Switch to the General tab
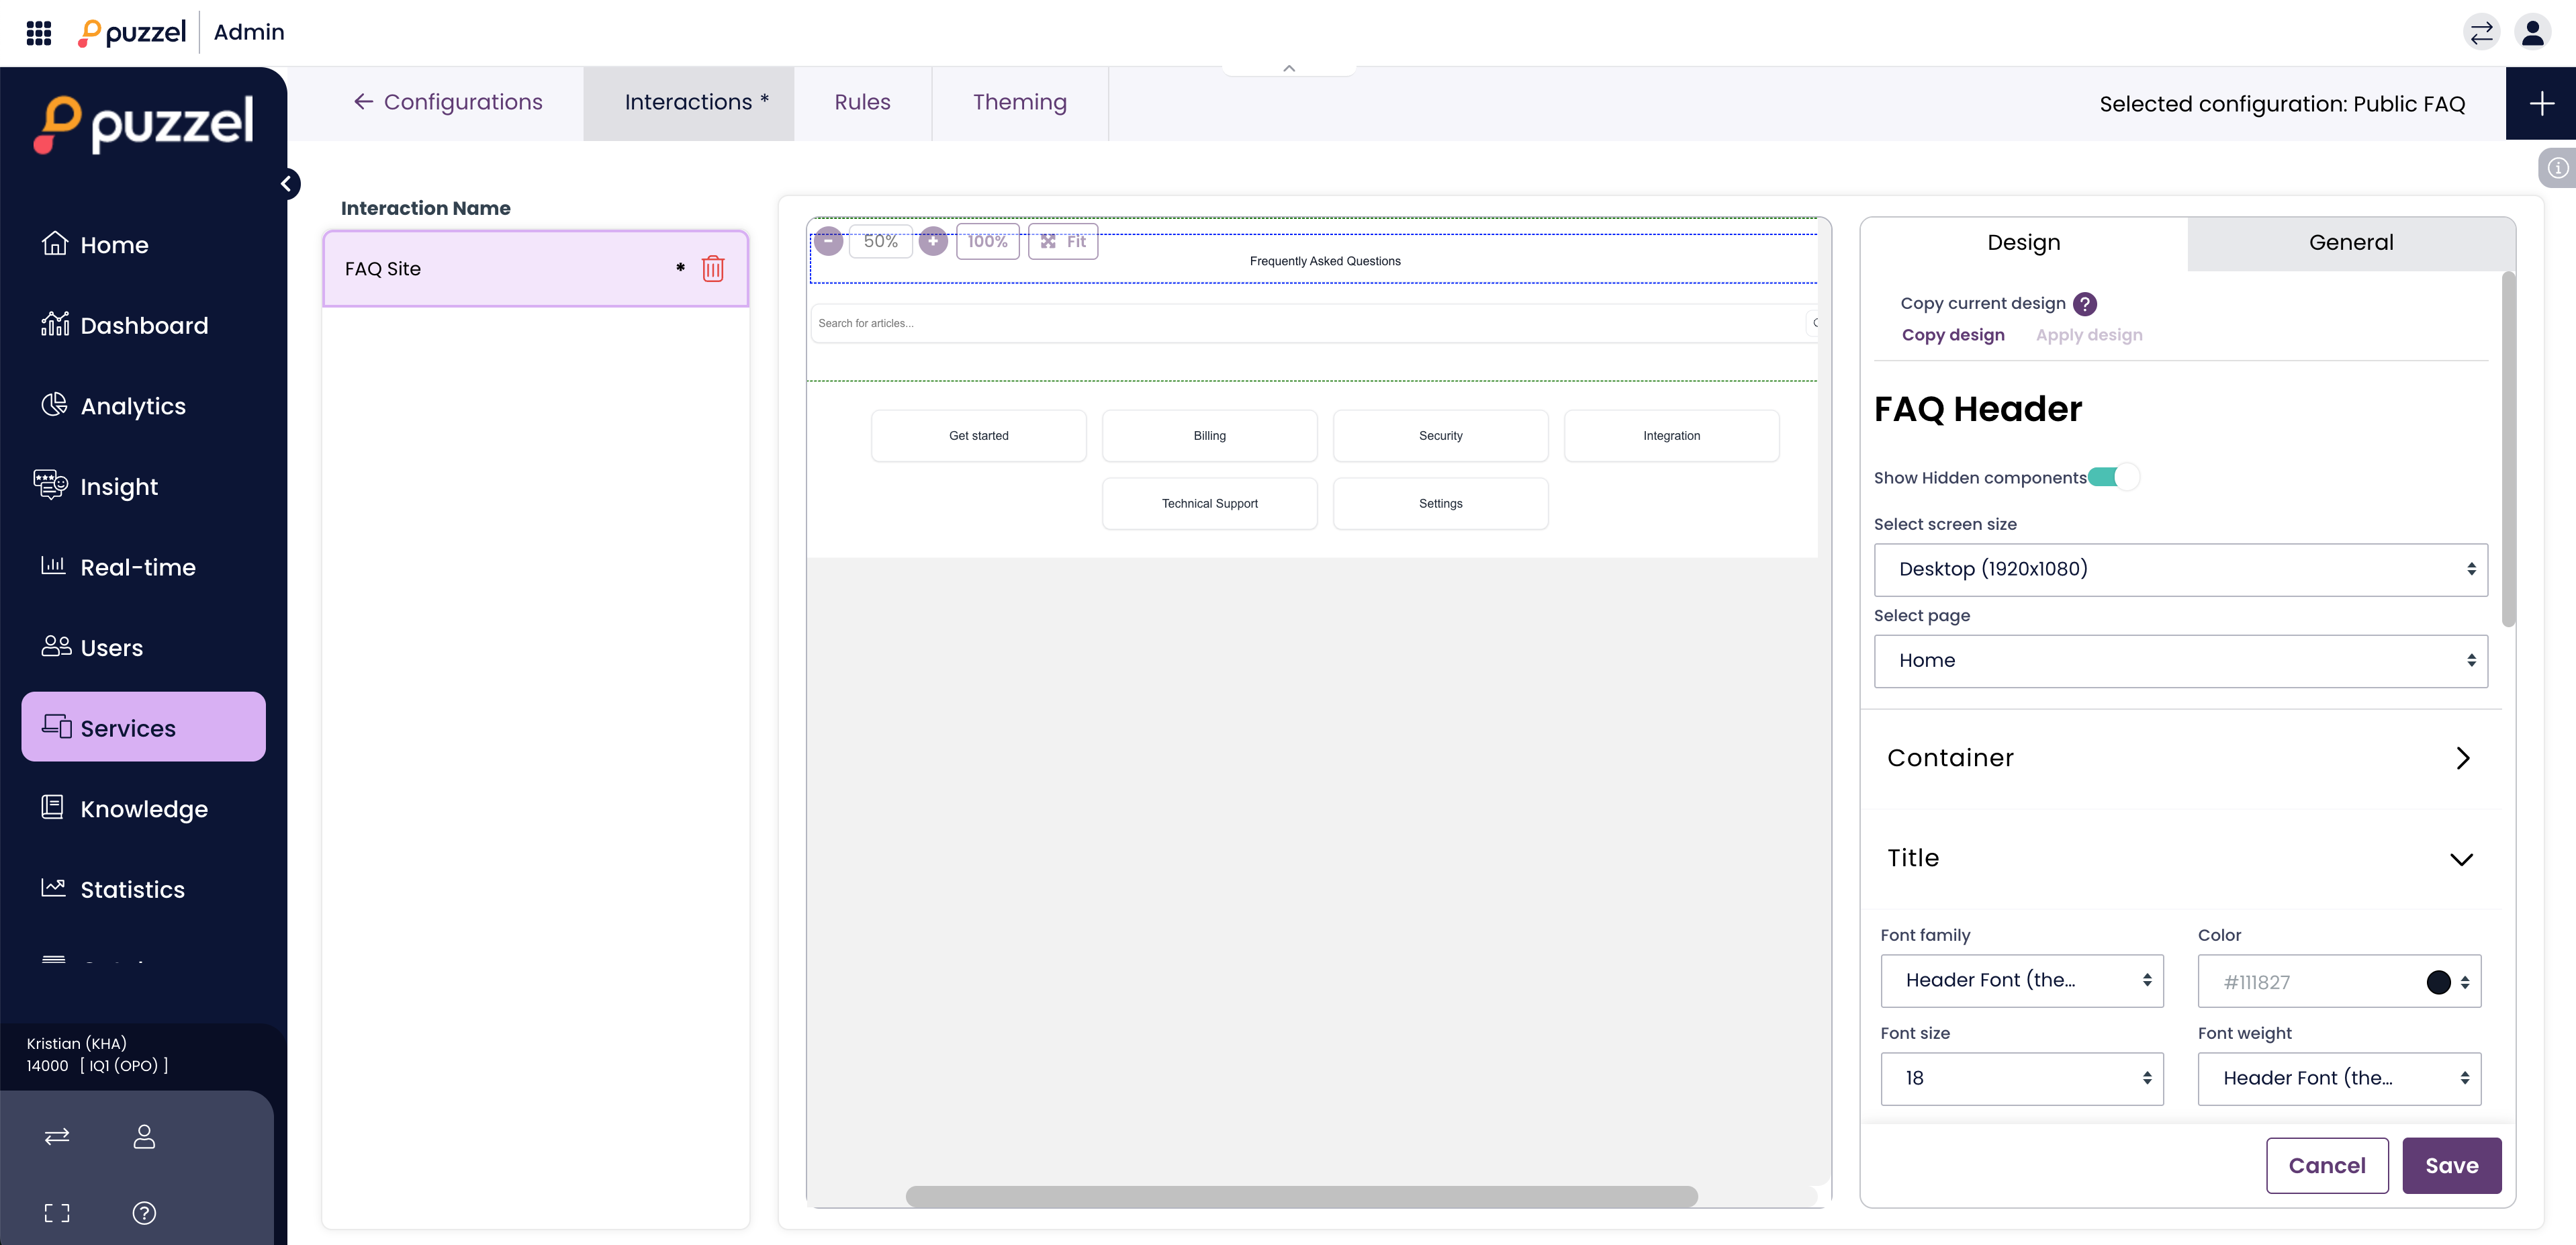 click(2350, 243)
